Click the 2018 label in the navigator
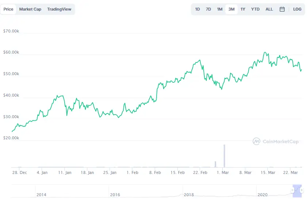 [x=189, y=195]
